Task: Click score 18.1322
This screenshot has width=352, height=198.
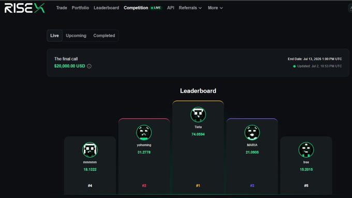Action: click(x=90, y=169)
